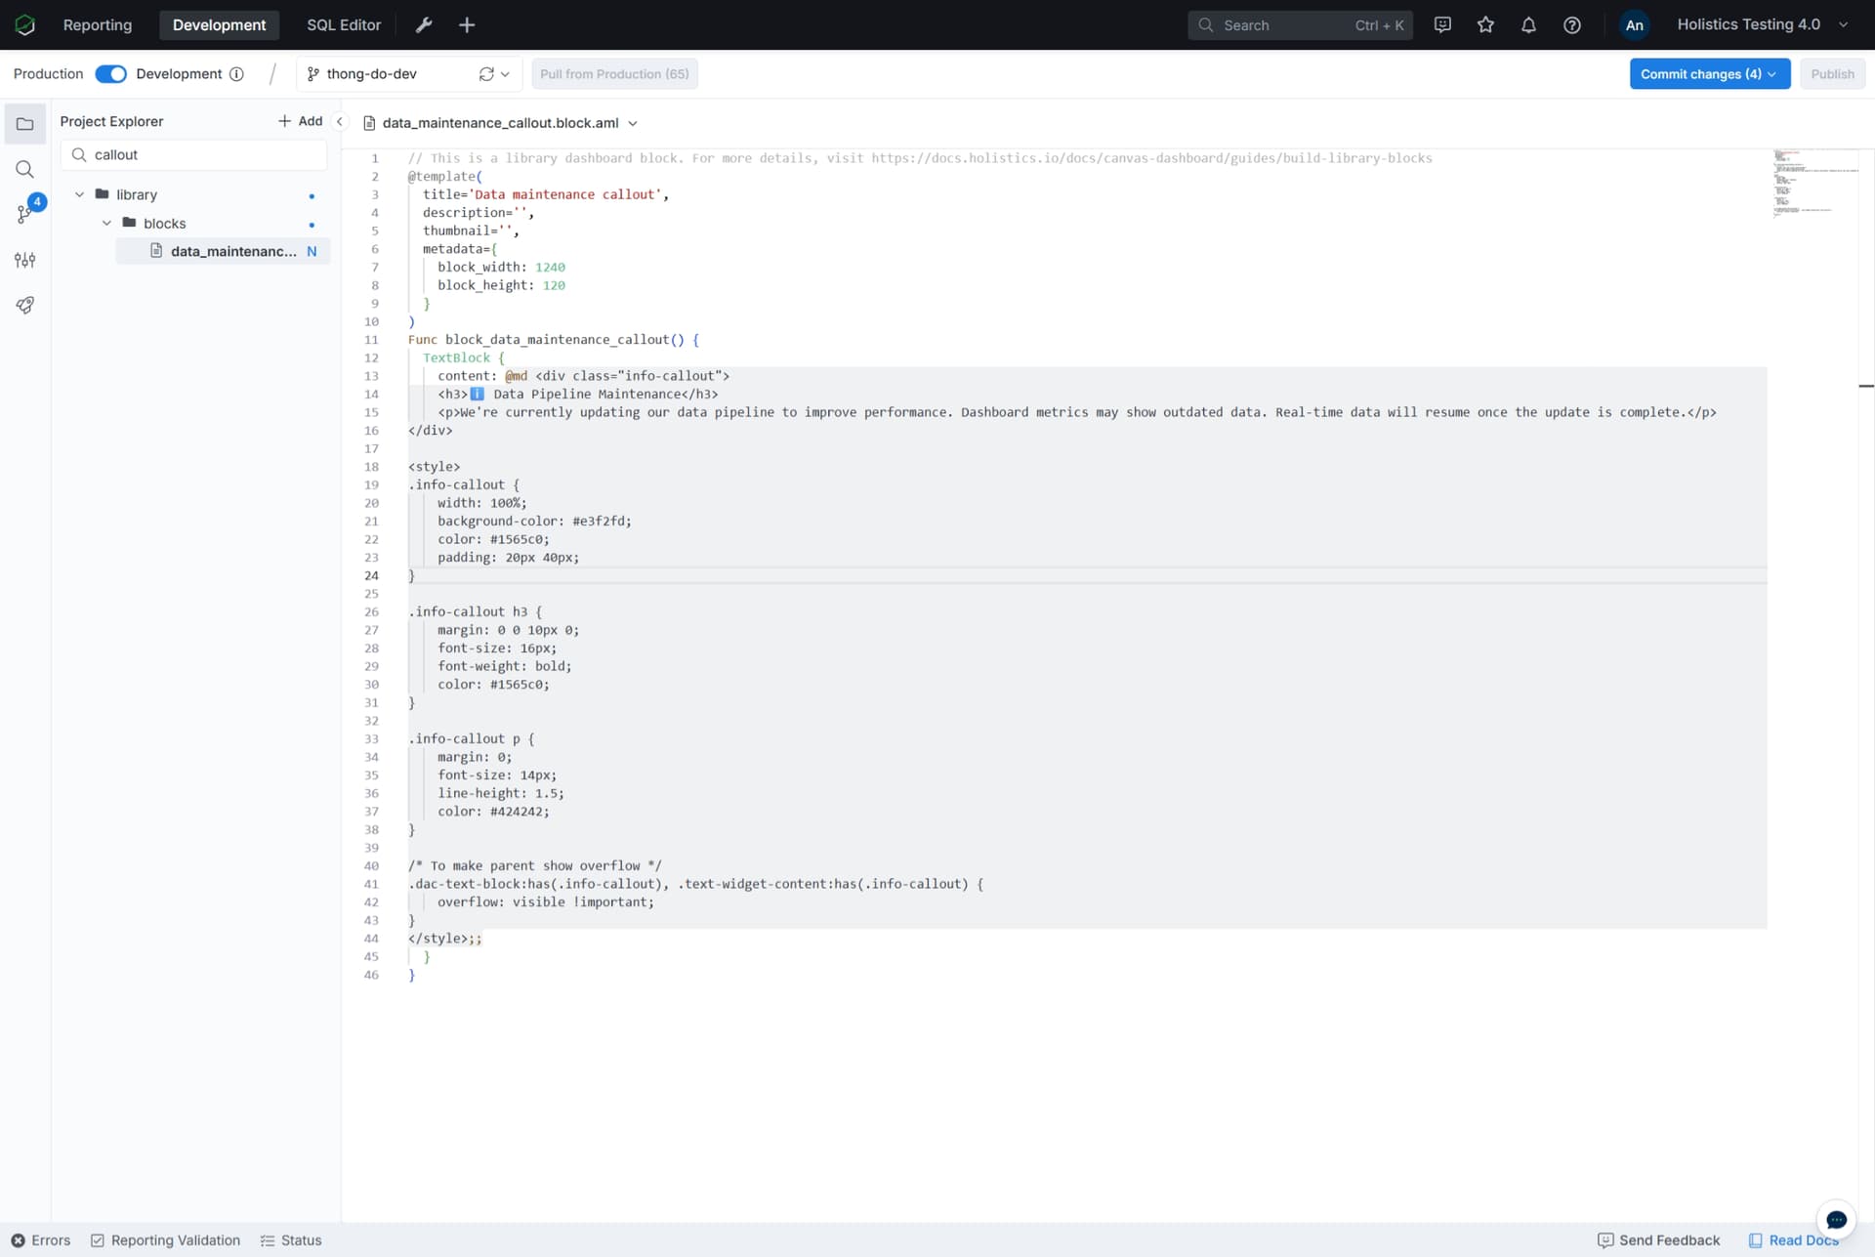Open the rocket deploy icon in sidebar
This screenshot has width=1875, height=1257.
[25, 305]
